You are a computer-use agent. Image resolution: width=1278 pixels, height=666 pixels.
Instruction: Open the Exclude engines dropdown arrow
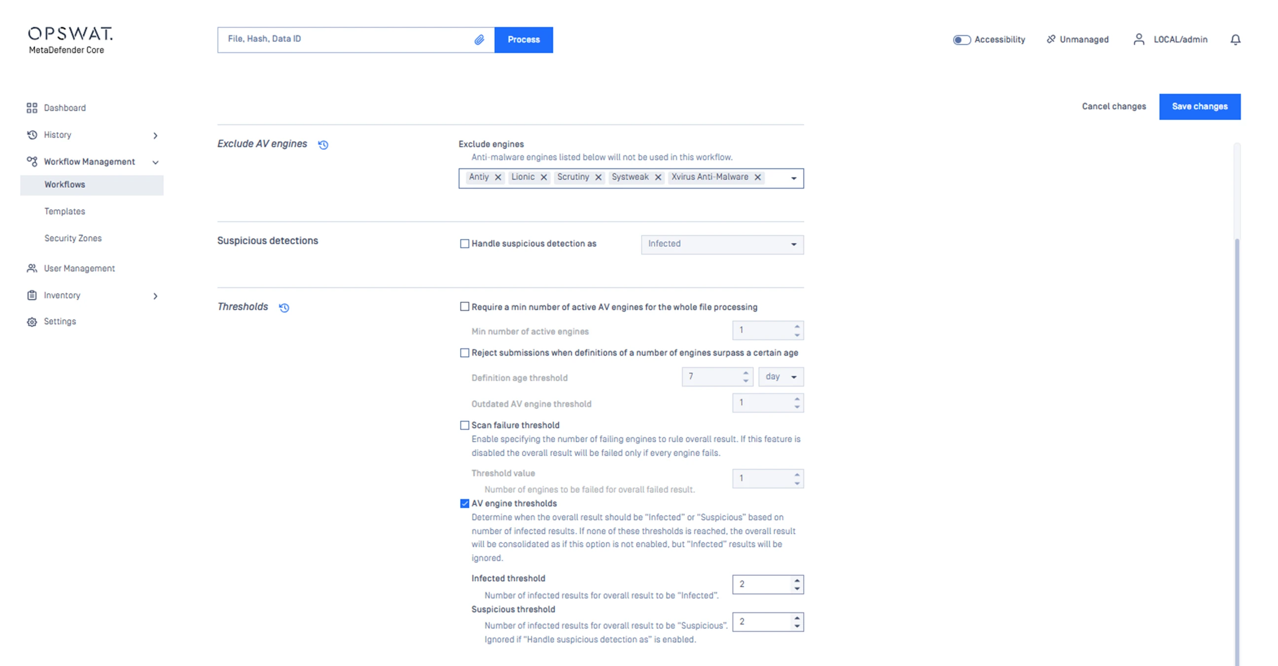point(793,178)
